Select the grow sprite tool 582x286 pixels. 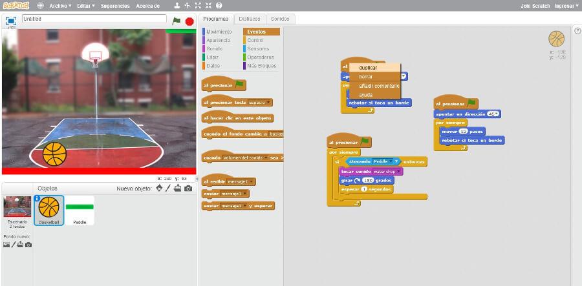point(198,6)
